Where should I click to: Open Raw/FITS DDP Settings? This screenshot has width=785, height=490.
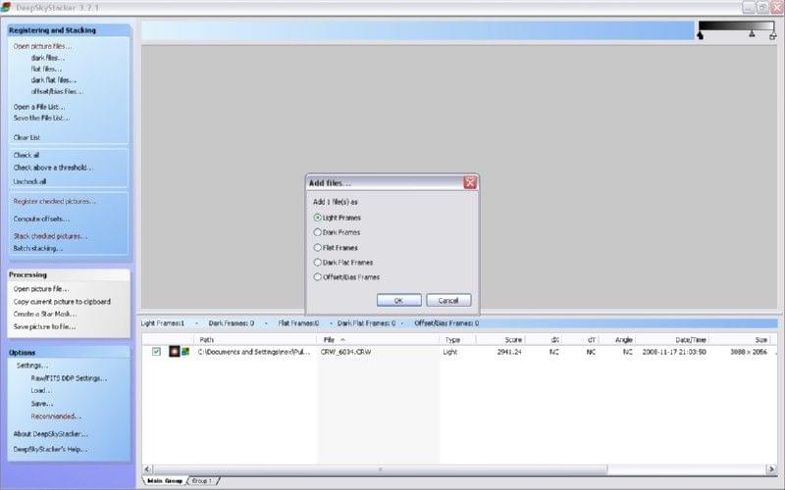(x=69, y=378)
